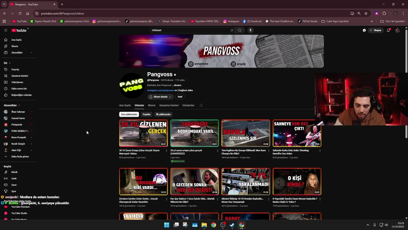This screenshot has width=408, height=230.
Task: Click the Katıl join button
Action: coord(180,97)
